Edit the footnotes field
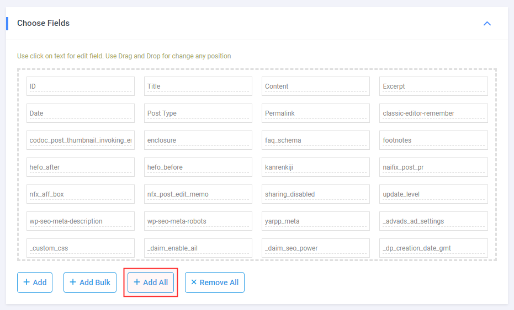 [433, 140]
